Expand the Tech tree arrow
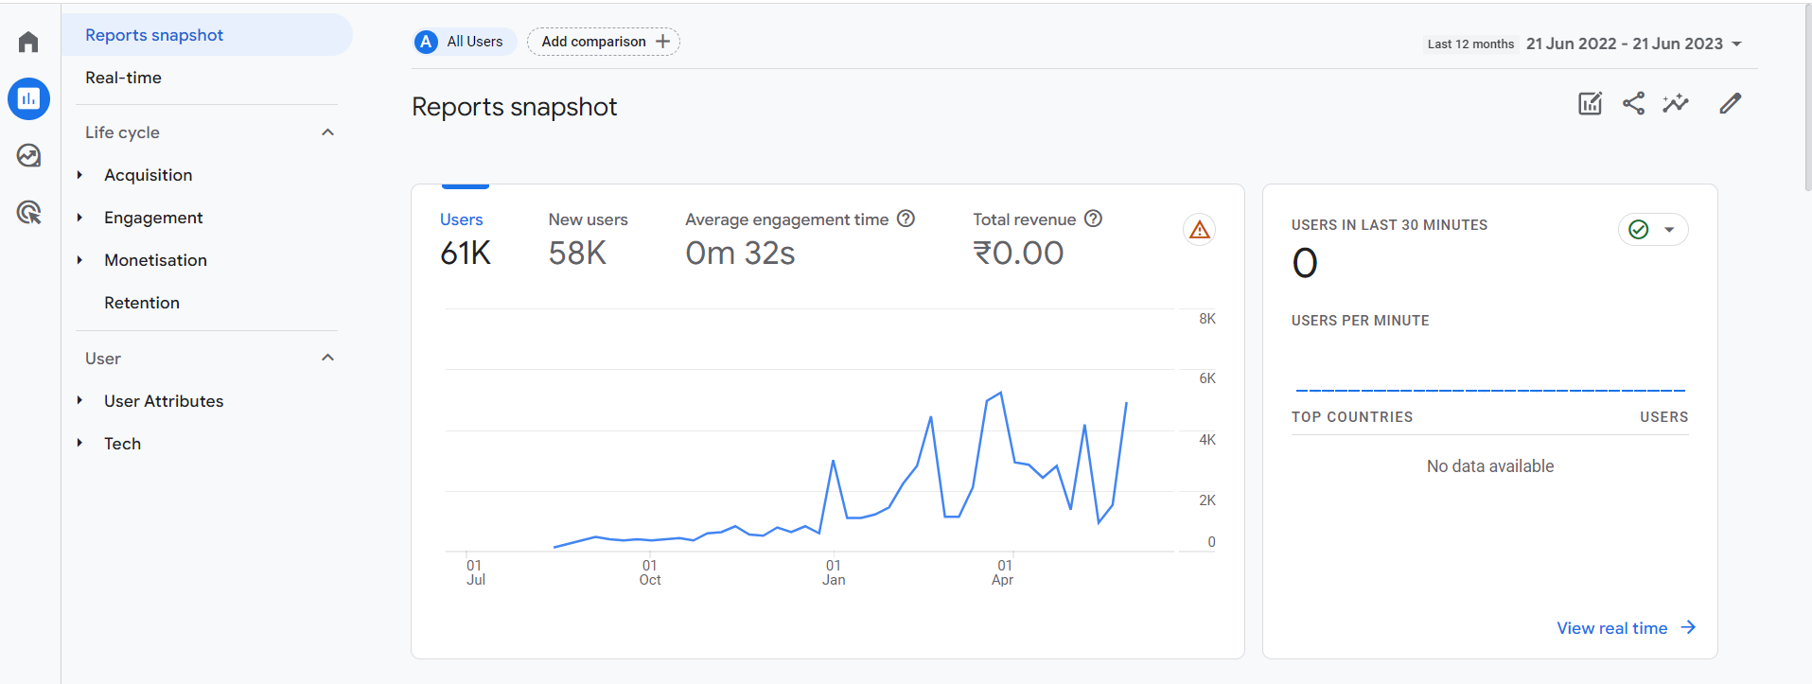 click(x=79, y=443)
